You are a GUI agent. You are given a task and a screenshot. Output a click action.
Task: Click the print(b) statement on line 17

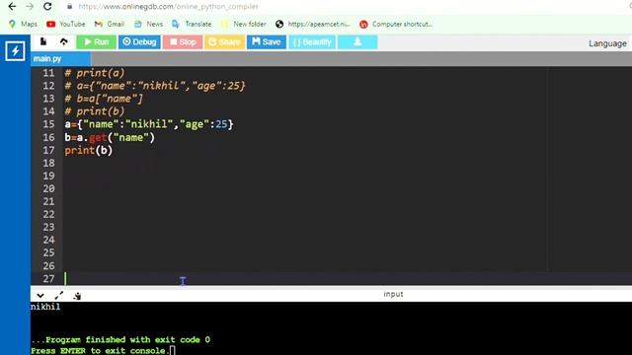[x=88, y=150]
